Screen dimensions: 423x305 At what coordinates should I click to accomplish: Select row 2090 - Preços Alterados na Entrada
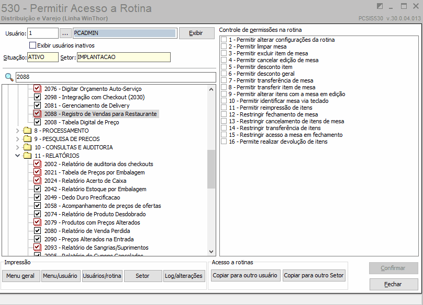click(89, 239)
